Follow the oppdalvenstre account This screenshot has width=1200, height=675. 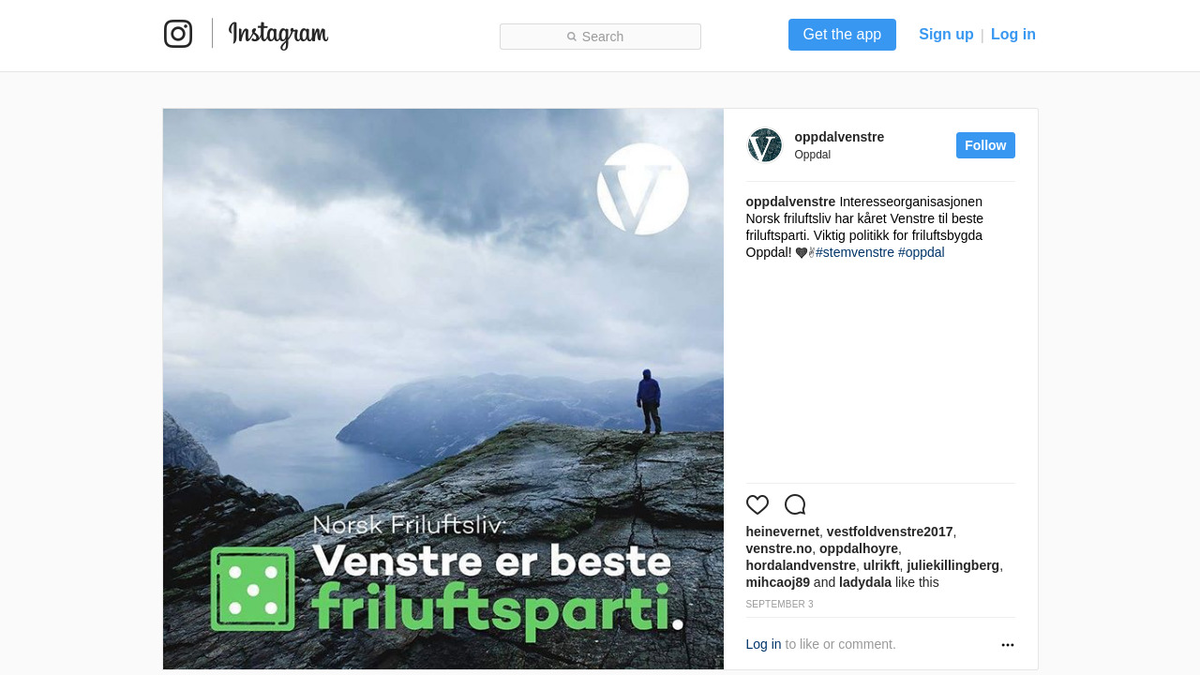985,145
